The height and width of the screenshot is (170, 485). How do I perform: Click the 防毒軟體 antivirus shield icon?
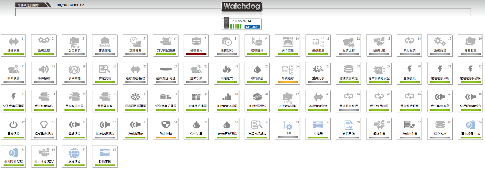[x=166, y=125]
